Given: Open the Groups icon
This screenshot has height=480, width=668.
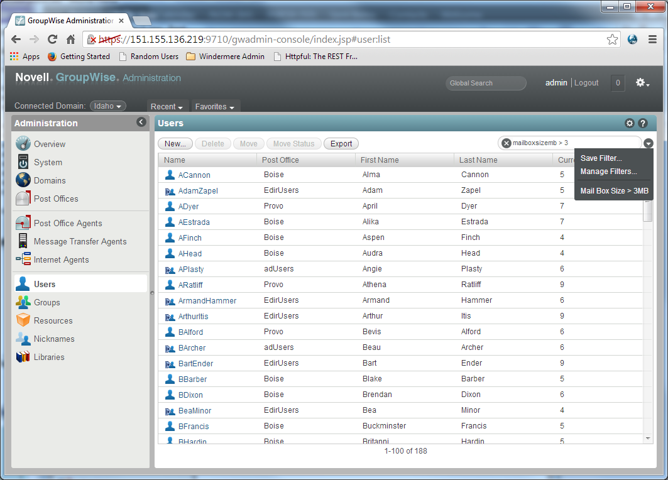Looking at the screenshot, I should click(23, 302).
